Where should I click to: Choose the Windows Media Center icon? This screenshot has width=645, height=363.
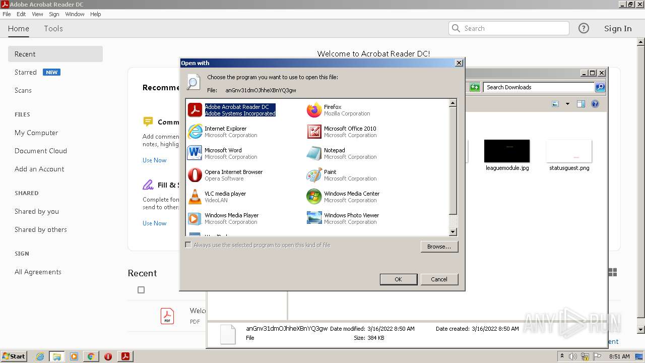coord(314,197)
